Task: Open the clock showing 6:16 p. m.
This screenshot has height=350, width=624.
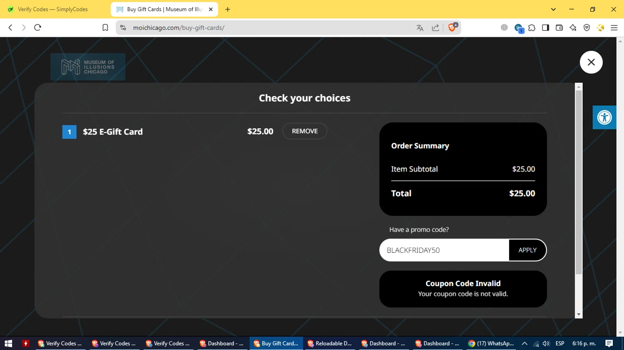Action: 584,343
